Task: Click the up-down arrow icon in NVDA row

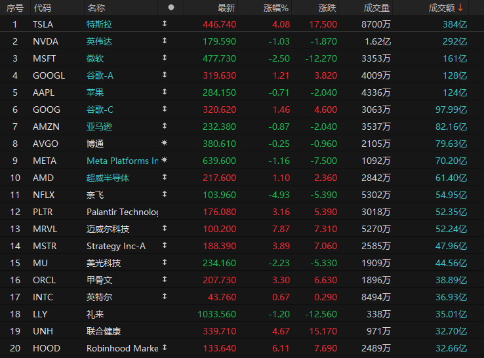Action: (165, 41)
